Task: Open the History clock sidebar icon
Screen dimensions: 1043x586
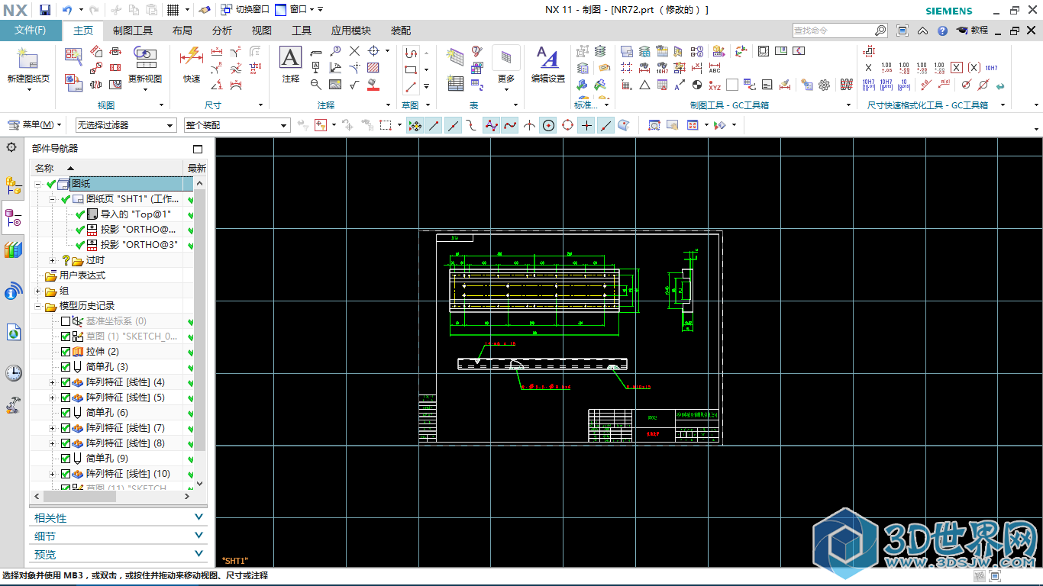Action: click(13, 372)
